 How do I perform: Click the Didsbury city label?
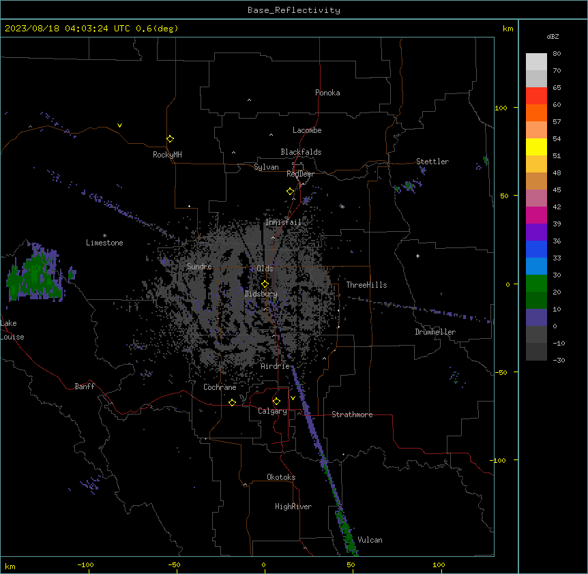(261, 294)
